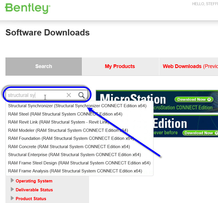Viewport: 218px width, 203px height.
Task: Click the Bentley logo
Action: 28,8
